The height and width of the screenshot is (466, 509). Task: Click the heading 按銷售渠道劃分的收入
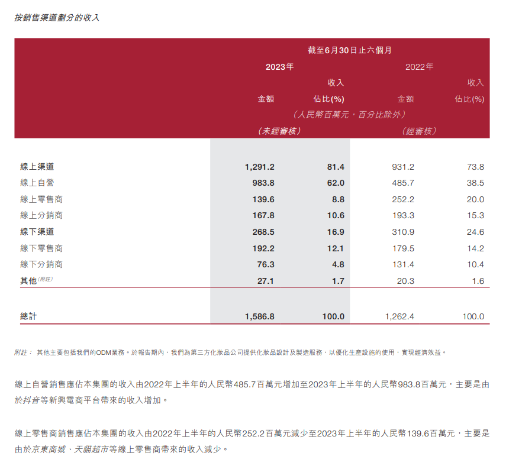pos(57,18)
